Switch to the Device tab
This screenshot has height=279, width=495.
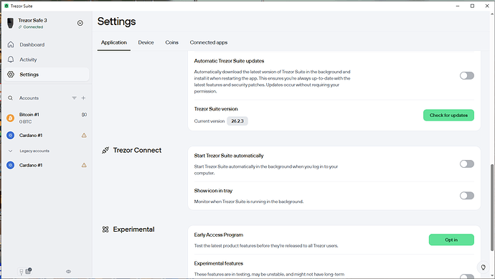point(146,42)
